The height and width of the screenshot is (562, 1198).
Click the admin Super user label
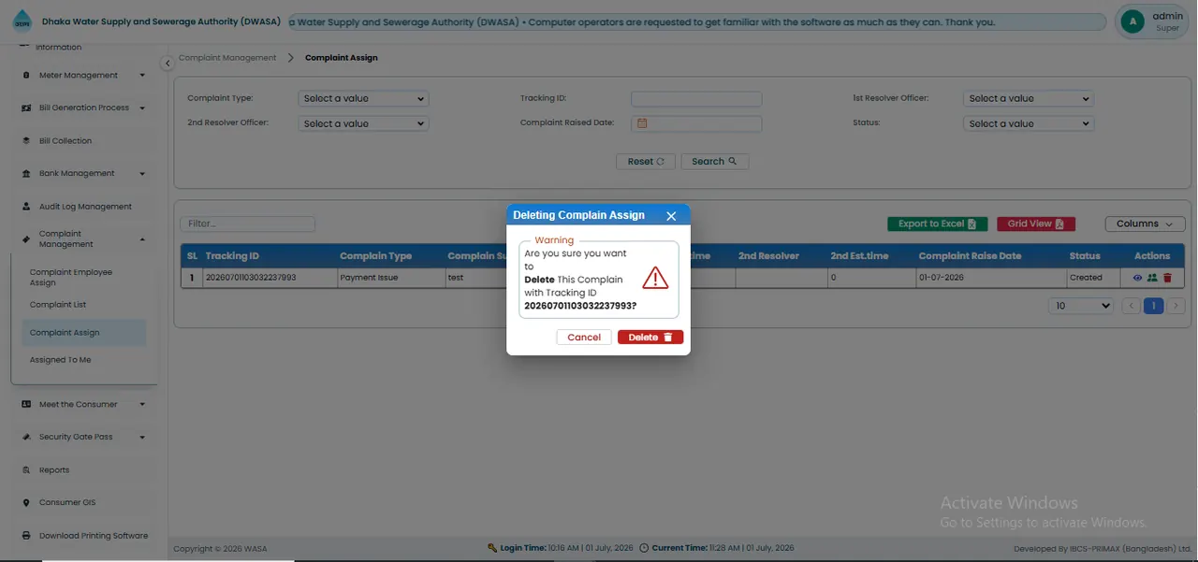coord(1167,22)
